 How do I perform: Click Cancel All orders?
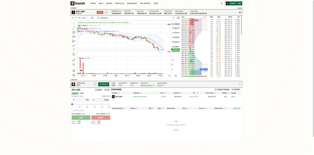tap(237, 108)
